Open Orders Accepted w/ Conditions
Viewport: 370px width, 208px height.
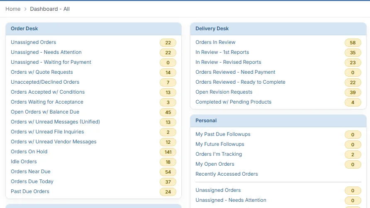48,92
